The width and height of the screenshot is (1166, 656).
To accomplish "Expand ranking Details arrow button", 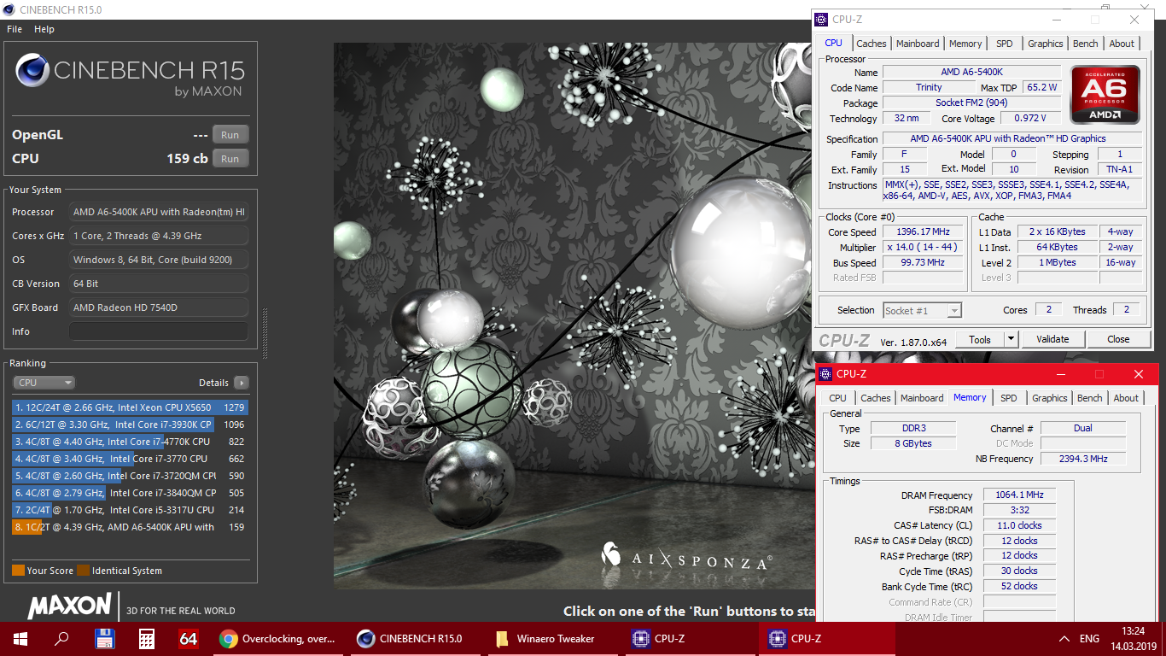I will pyautogui.click(x=242, y=383).
